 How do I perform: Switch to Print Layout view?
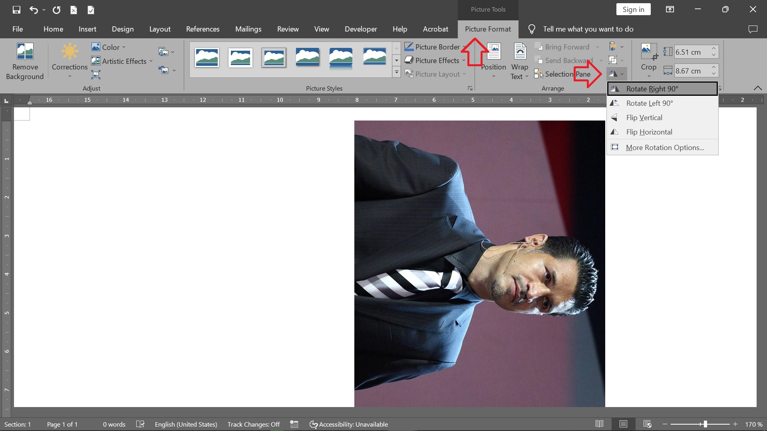(x=623, y=424)
